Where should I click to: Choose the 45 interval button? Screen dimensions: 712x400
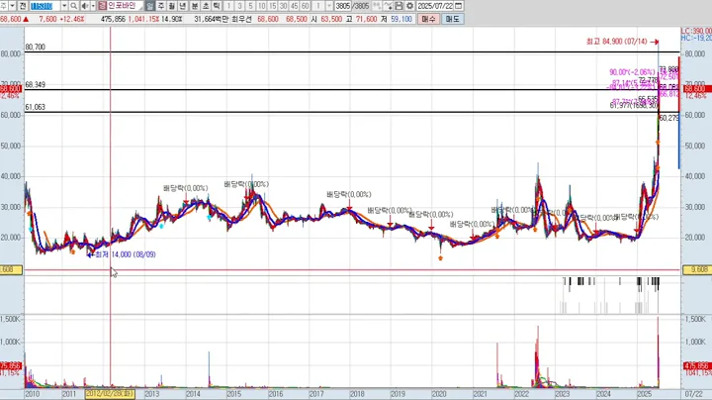295,6
